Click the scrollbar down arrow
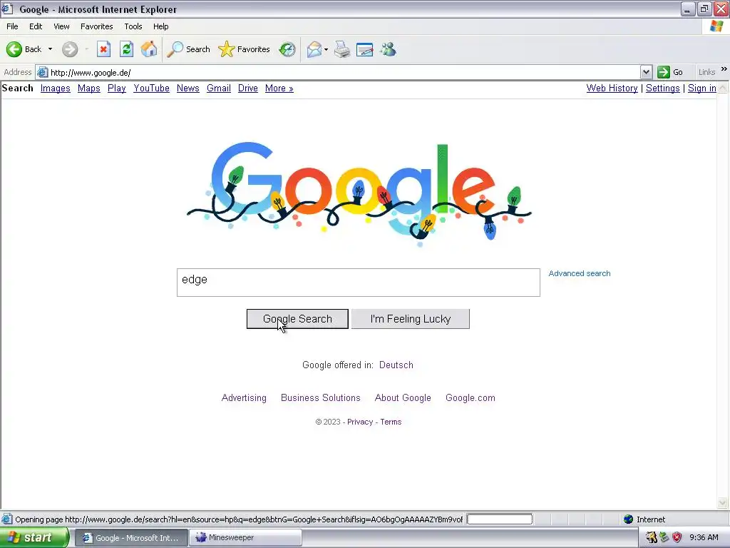 pos(723,502)
